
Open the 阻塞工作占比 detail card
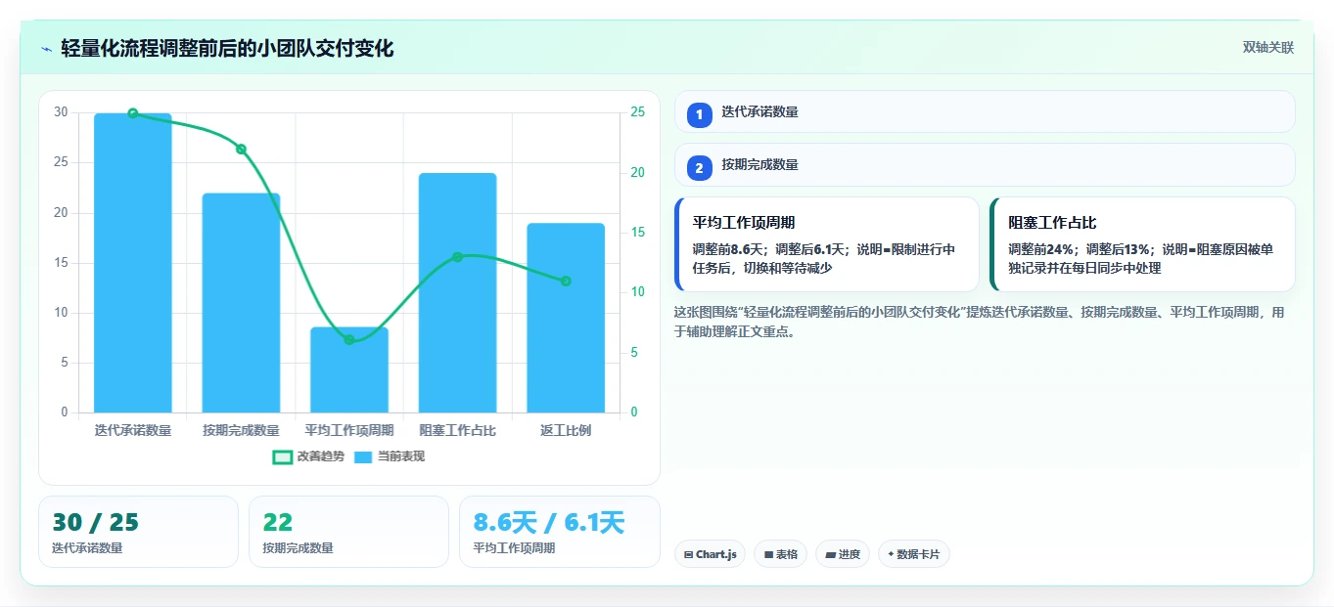coord(1142,244)
